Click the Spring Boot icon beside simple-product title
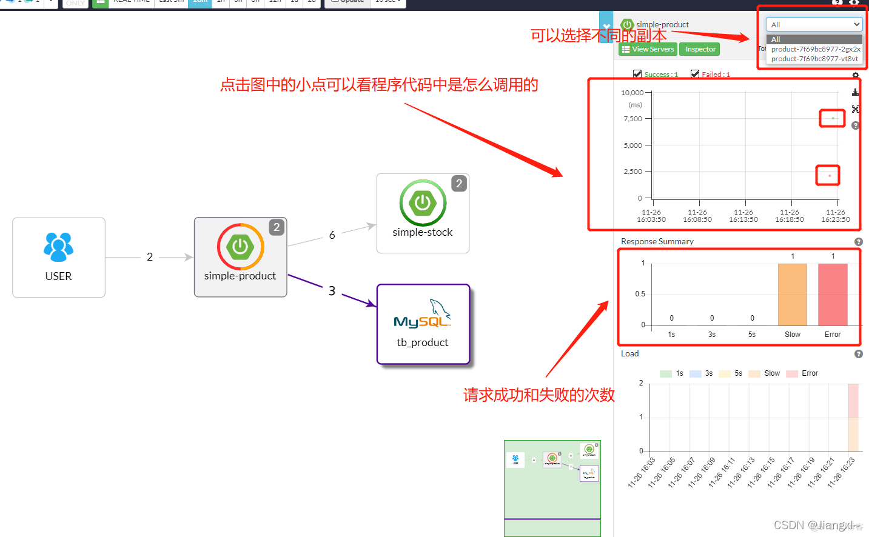The image size is (869, 537). [x=628, y=25]
